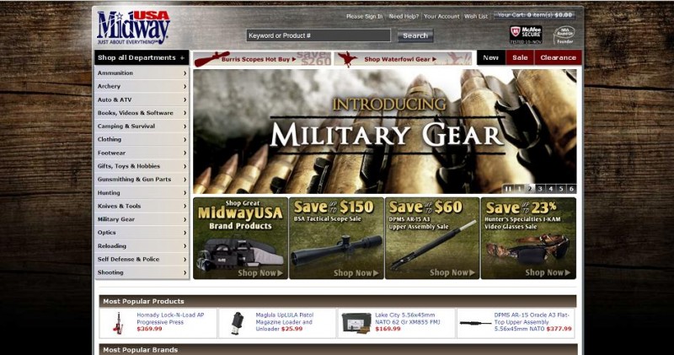Click the Maglula UpLULA loader image

238,323
